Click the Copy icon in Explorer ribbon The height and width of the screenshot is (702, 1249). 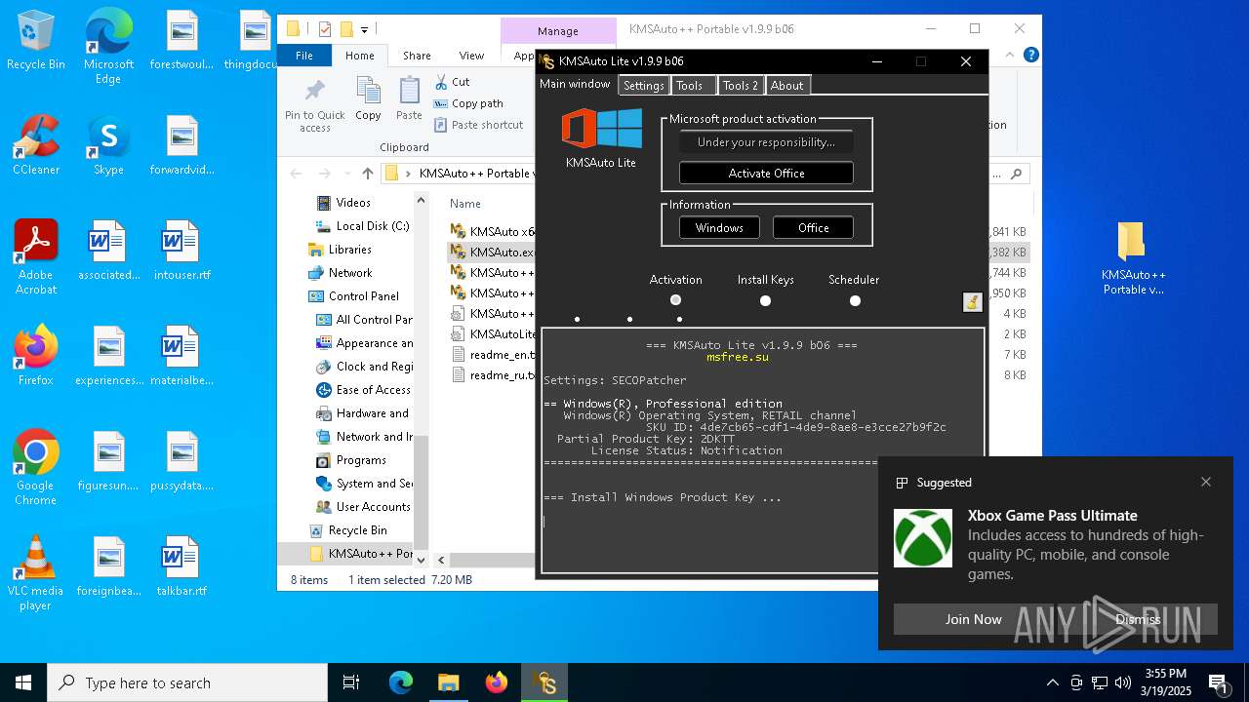(368, 92)
